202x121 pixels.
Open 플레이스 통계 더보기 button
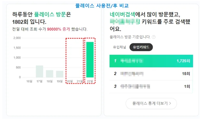(x=151, y=103)
